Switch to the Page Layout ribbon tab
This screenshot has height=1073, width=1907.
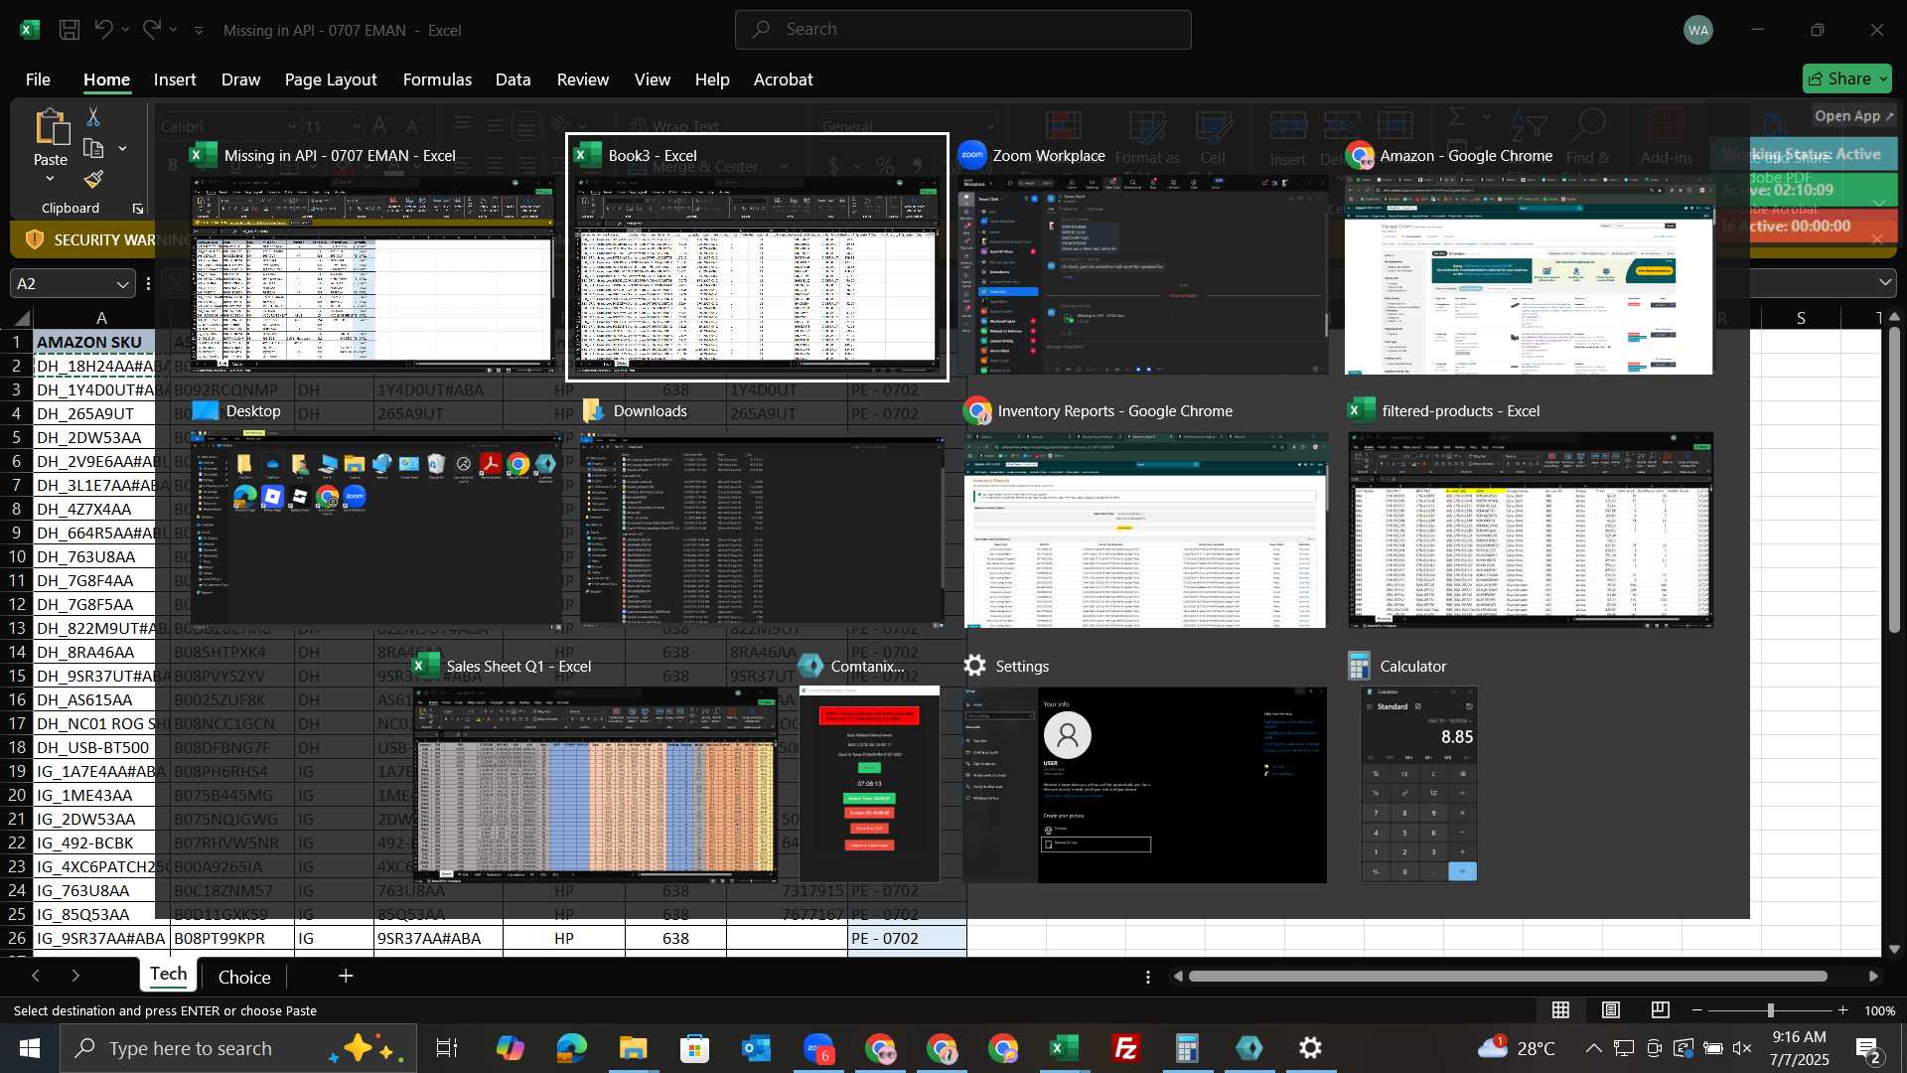tap(331, 79)
